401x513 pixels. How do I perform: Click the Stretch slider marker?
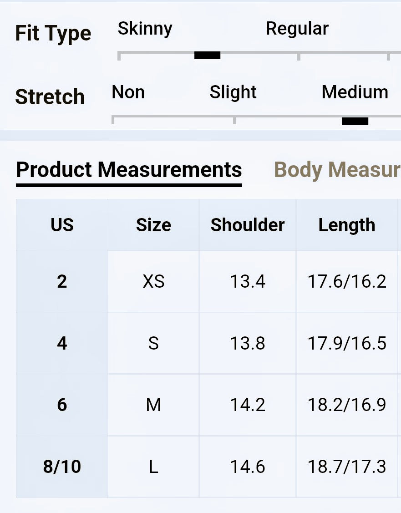pos(355,121)
